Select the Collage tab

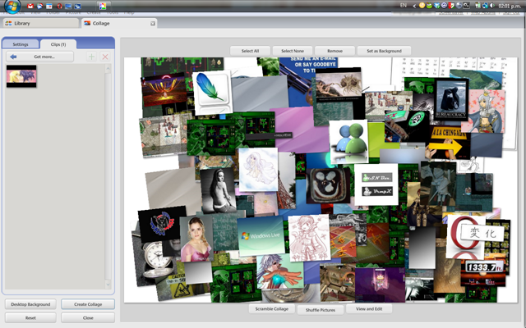coord(119,23)
